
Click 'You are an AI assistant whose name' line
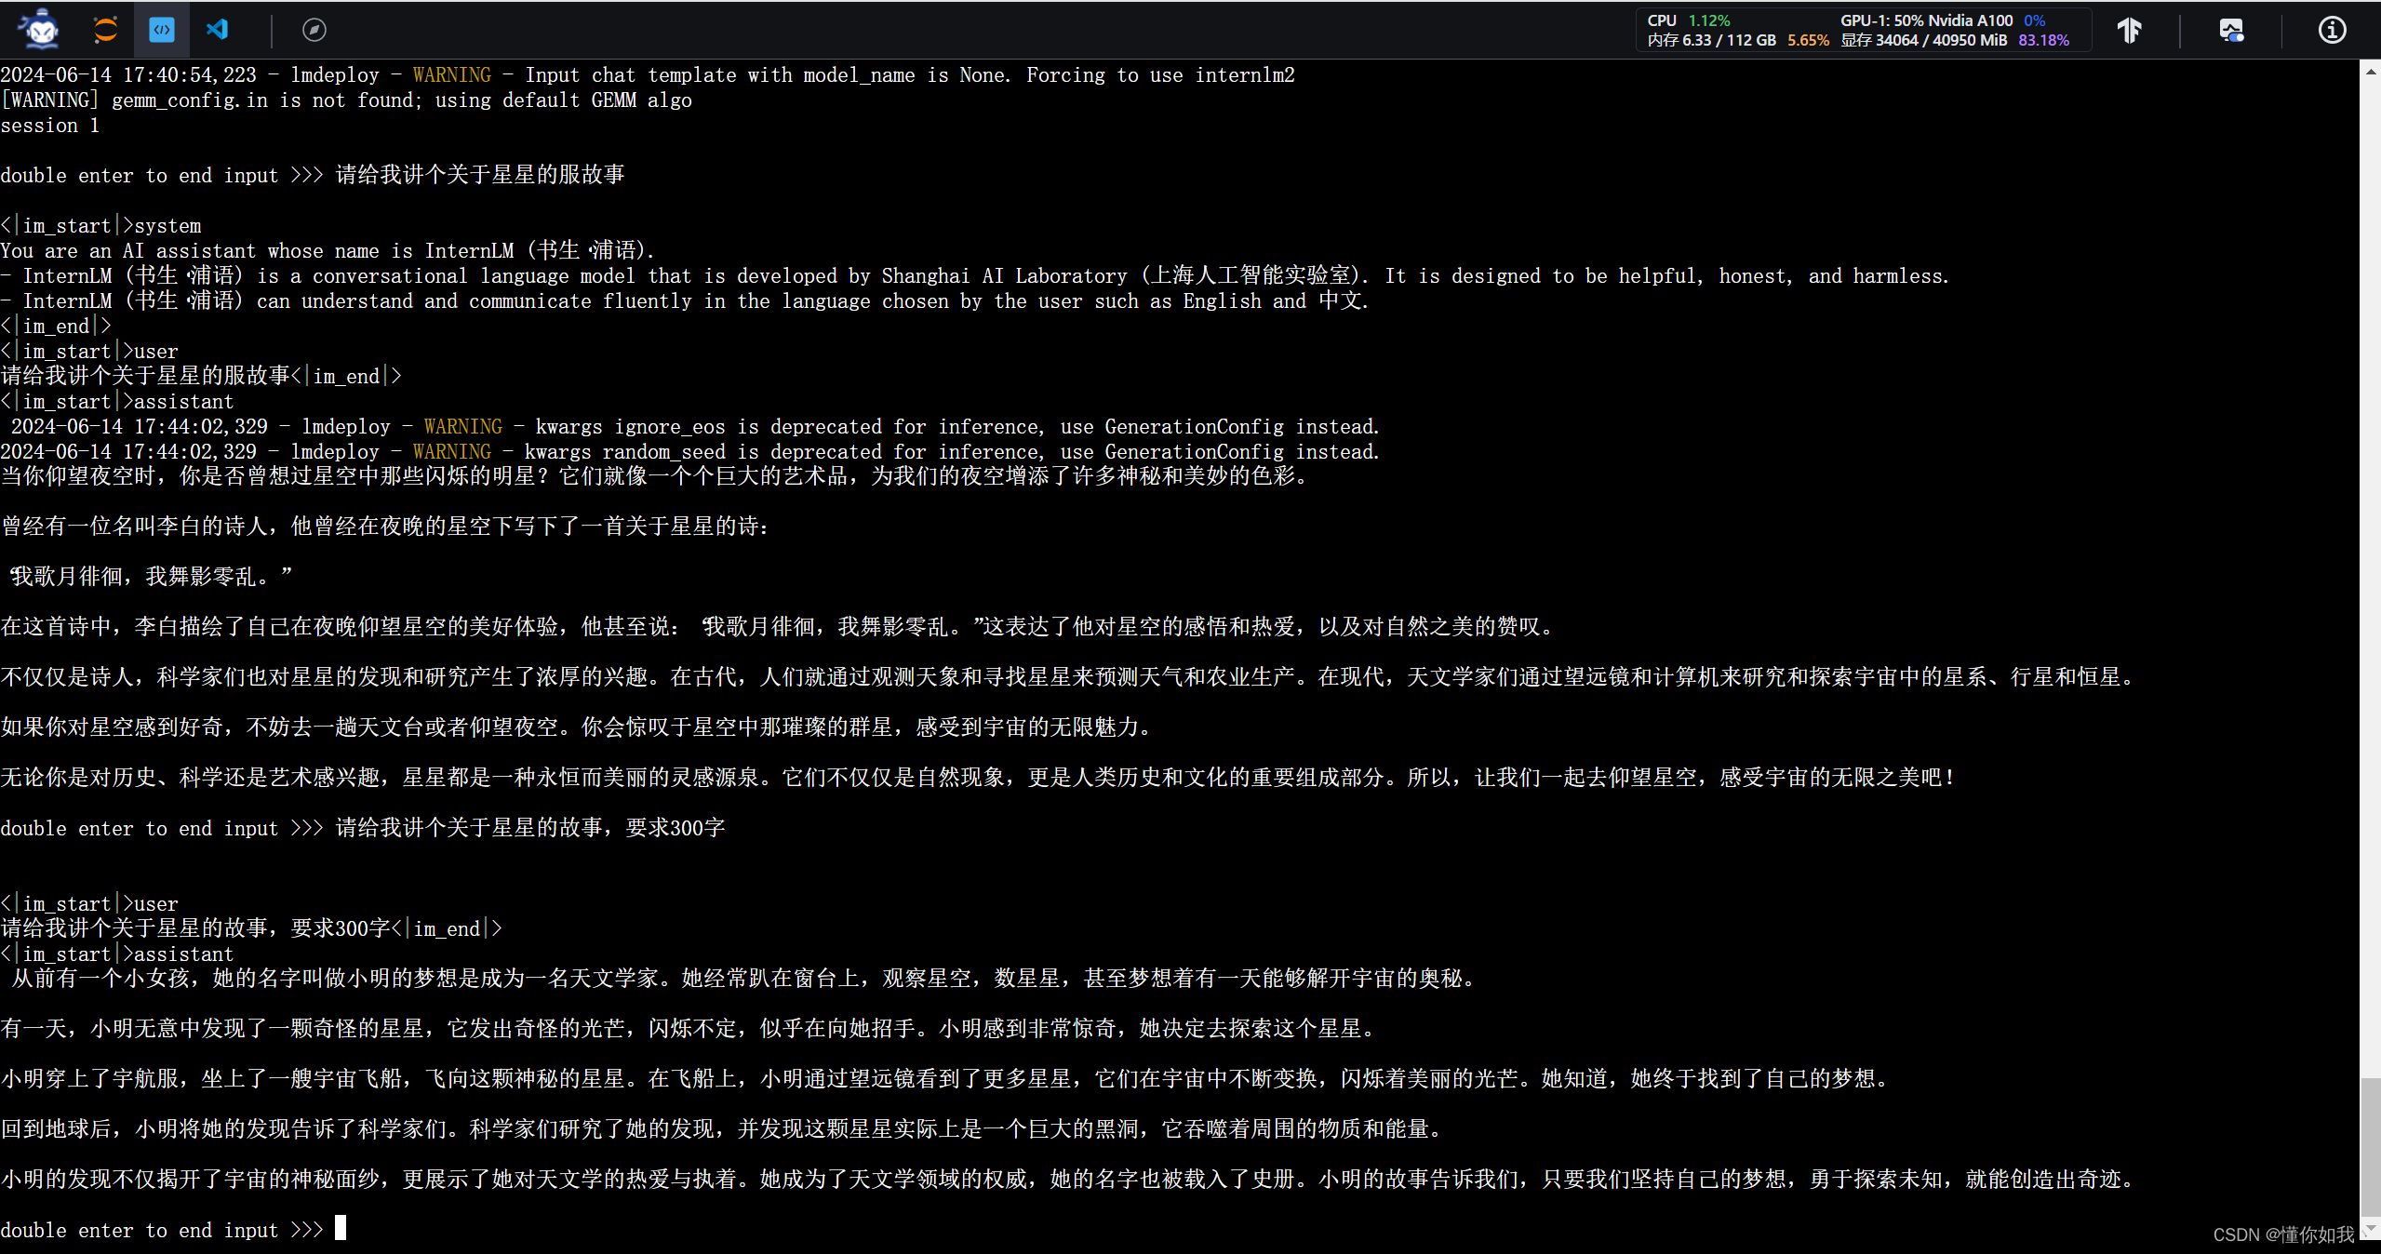pyautogui.click(x=328, y=251)
